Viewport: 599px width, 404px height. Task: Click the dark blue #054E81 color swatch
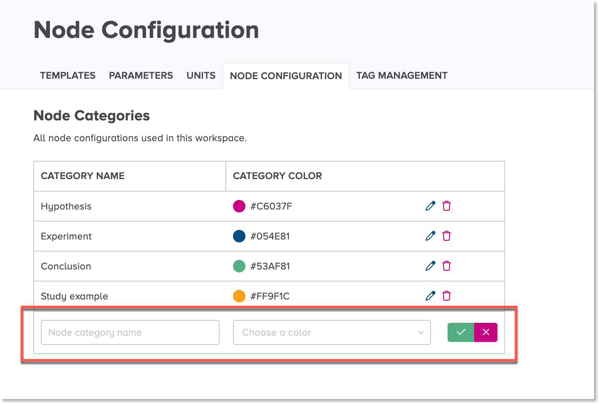coord(239,236)
